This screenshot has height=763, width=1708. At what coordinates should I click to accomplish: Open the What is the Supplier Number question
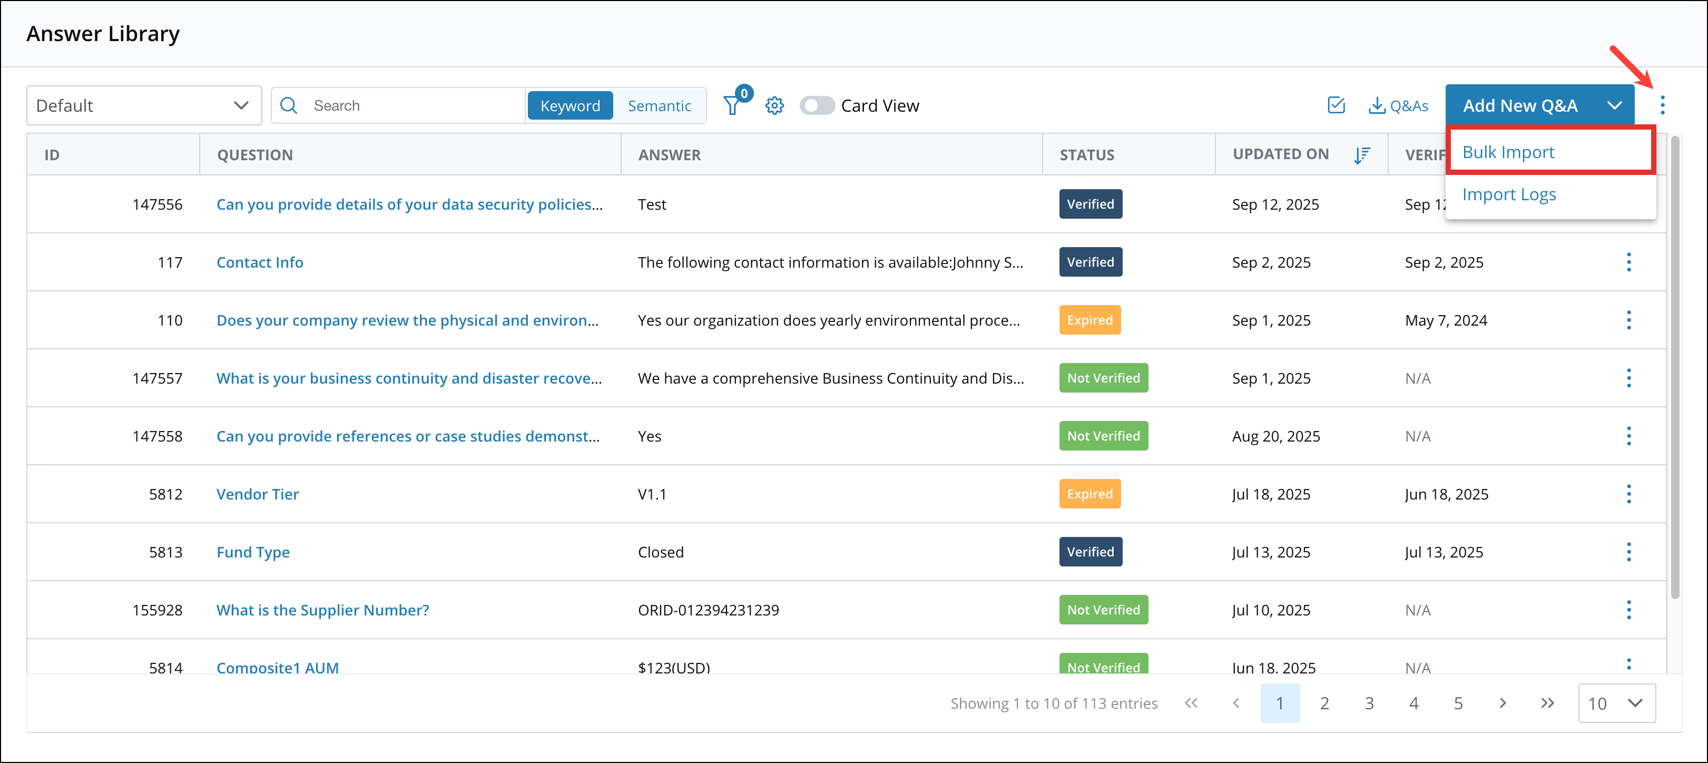pyautogui.click(x=322, y=610)
